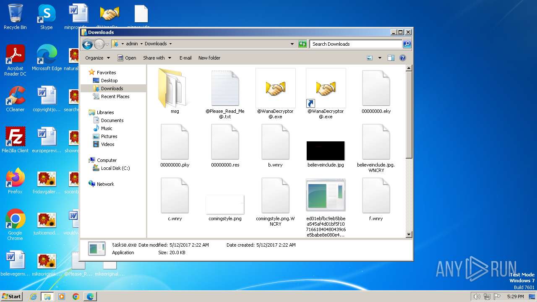The height and width of the screenshot is (302, 537).
Task: Click the volume icon in system tray
Action: point(477,297)
